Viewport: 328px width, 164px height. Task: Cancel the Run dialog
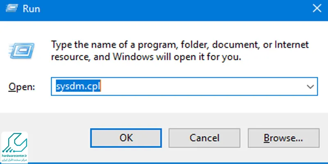(204, 137)
